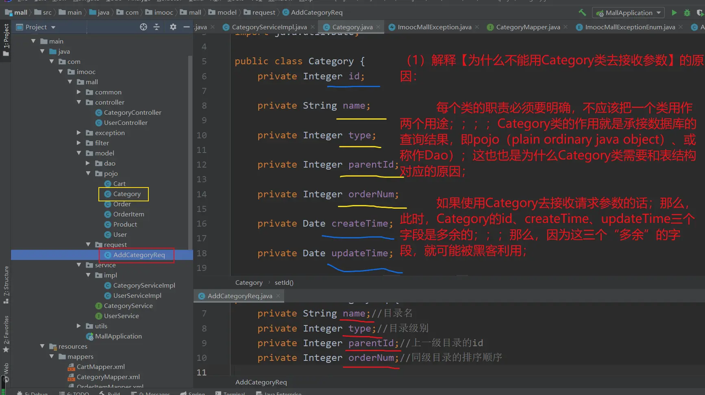The width and height of the screenshot is (705, 395).
Task: Open Project panel settings gear
Action: point(173,27)
